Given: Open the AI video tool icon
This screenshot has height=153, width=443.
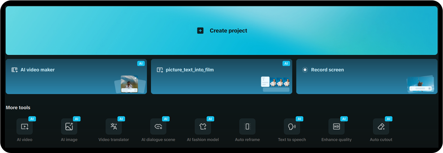Looking at the screenshot, I should [25, 126].
